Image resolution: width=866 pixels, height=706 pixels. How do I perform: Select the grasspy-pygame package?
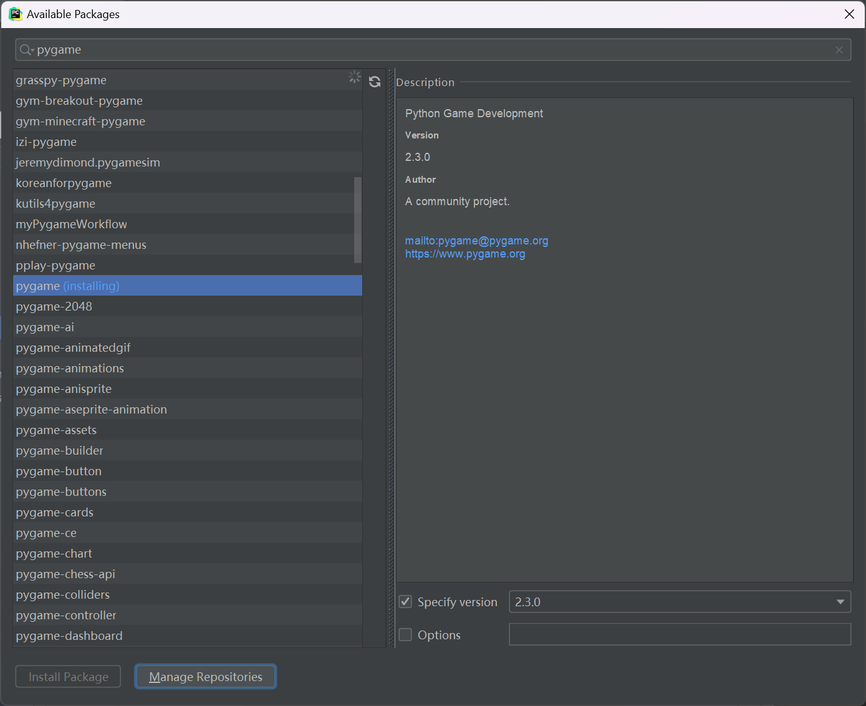pyautogui.click(x=188, y=80)
